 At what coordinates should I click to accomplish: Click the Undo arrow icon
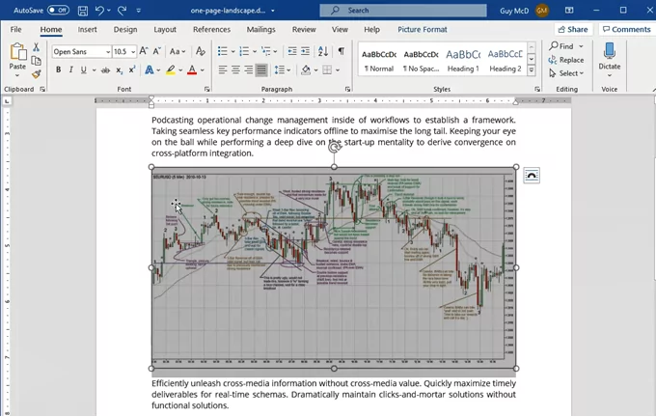(99, 11)
